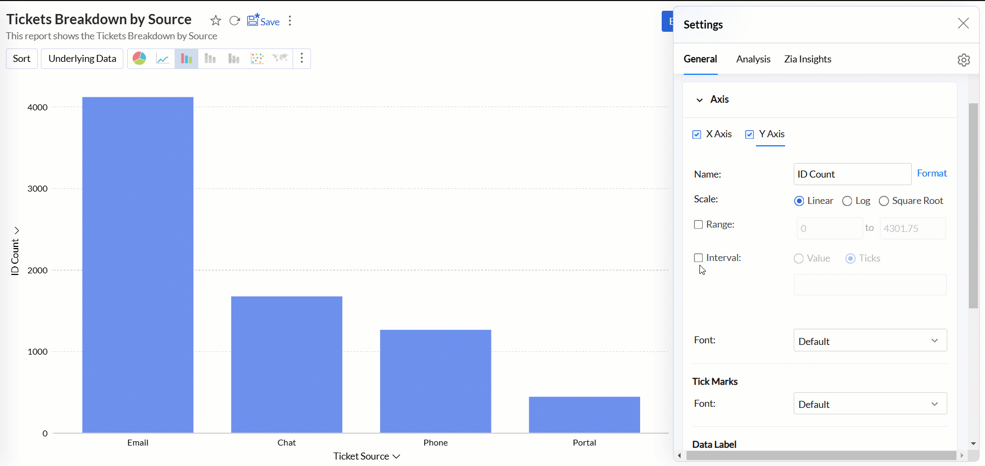
Task: Switch to the pie chart type
Action: coord(140,59)
